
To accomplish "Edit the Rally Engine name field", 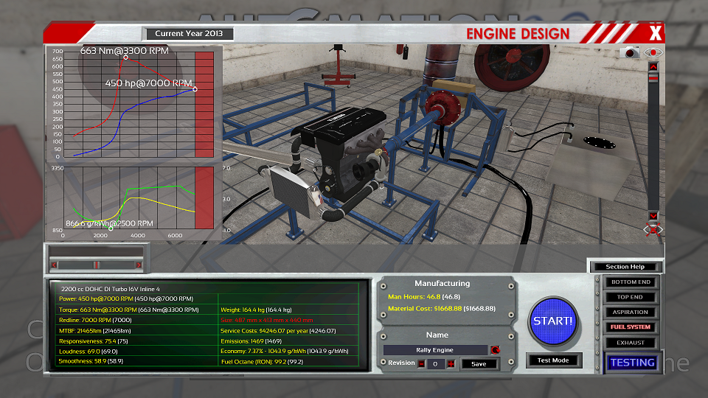I will coord(435,350).
